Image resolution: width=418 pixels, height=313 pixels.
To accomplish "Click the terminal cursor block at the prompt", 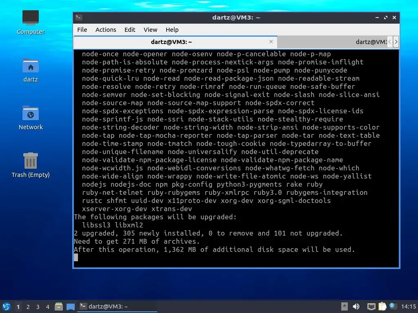I will [x=76, y=258].
